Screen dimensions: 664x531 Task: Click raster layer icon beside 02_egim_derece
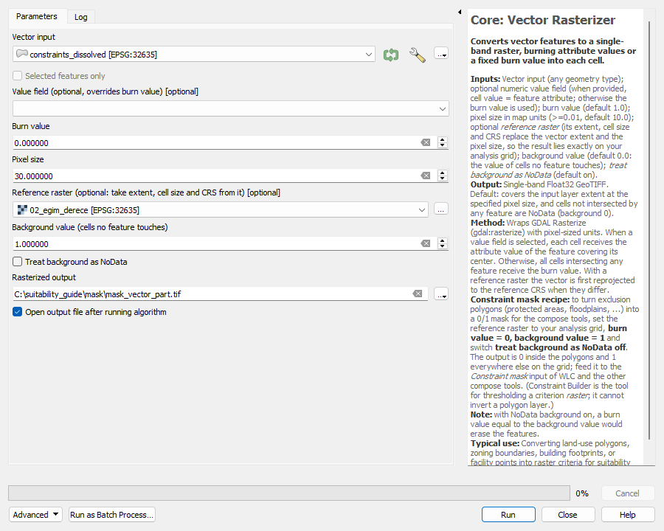point(22,209)
